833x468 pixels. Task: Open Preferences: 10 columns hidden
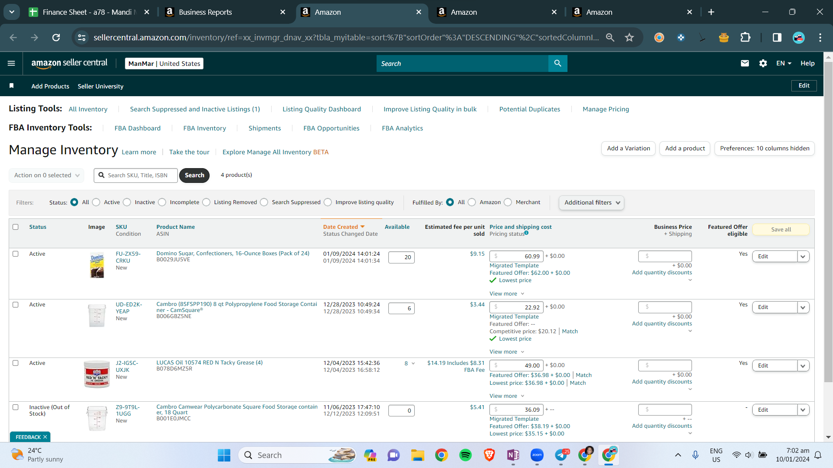764,148
